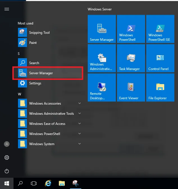Open settings gear in left sidebar

click(7, 157)
